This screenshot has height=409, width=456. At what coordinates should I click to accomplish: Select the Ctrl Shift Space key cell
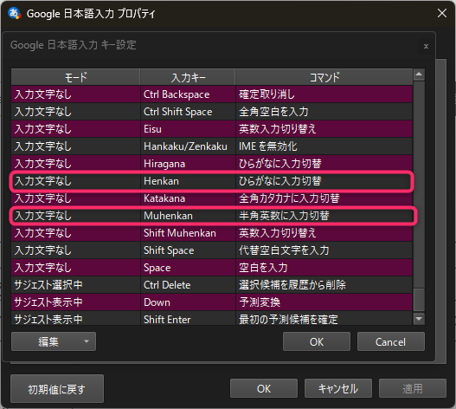coord(188,112)
